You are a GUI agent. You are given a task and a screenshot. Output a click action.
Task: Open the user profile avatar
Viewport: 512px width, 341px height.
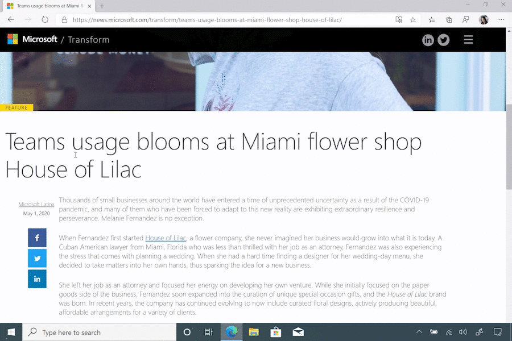coord(484,19)
